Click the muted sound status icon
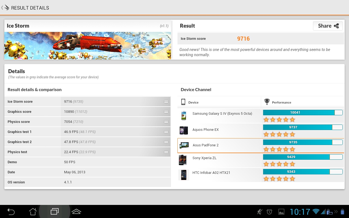Viewport: 349px width, 218px height. 260,212
